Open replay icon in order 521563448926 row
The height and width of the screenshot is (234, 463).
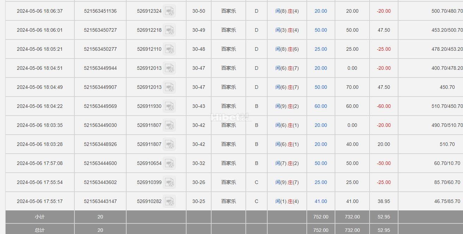coord(169,144)
